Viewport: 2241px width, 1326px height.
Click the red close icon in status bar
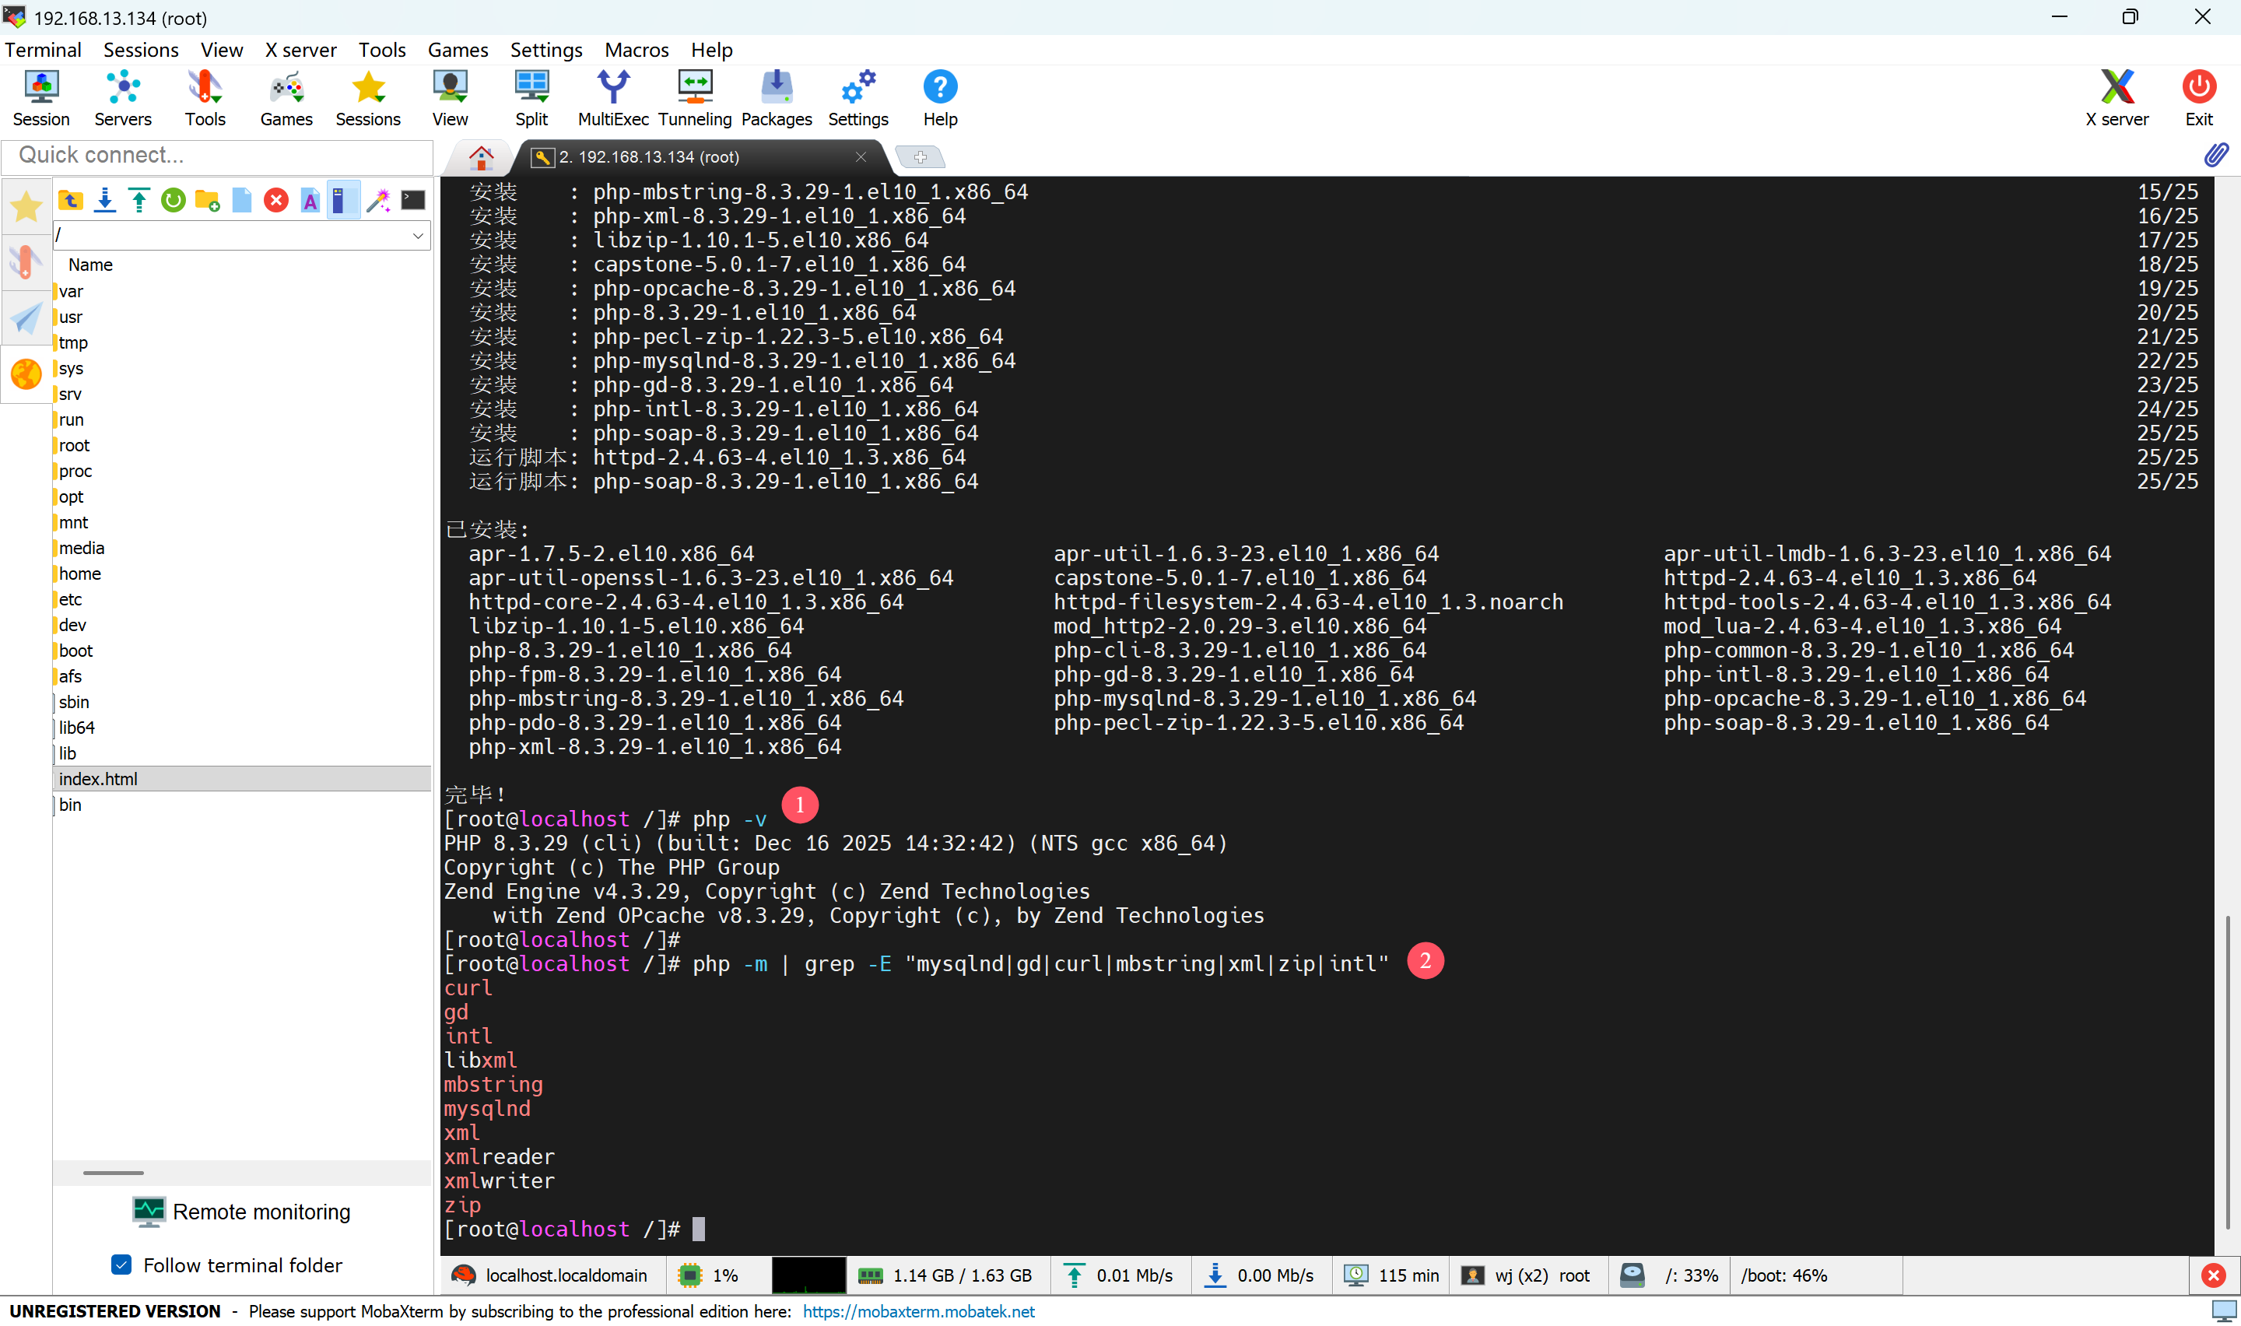pos(2212,1275)
